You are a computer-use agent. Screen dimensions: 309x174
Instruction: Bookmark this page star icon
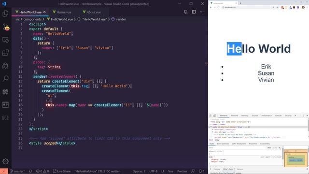(278, 7)
